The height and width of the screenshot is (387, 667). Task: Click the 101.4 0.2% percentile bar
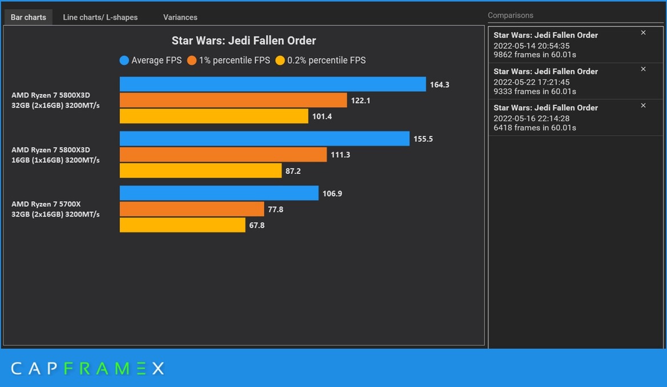[x=214, y=116]
